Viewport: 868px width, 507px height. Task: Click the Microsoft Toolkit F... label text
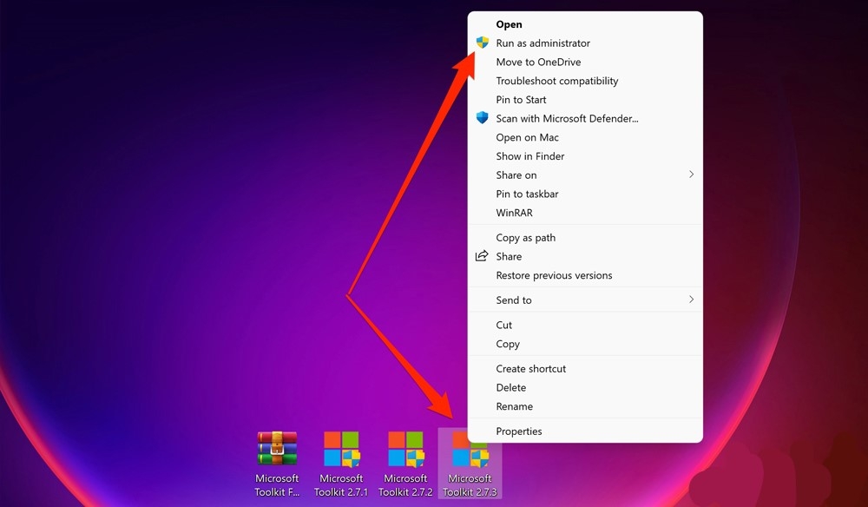(x=277, y=484)
